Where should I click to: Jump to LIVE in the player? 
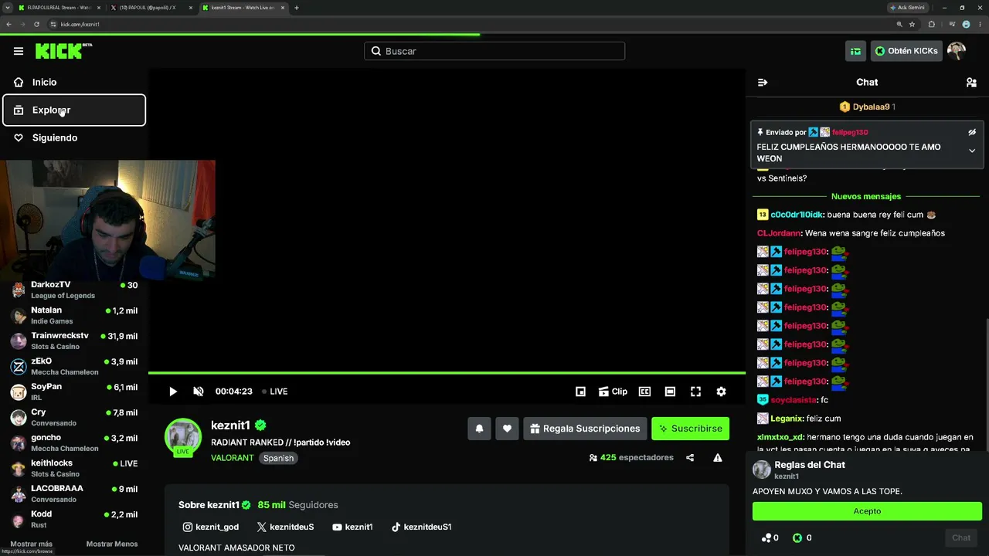click(x=275, y=392)
